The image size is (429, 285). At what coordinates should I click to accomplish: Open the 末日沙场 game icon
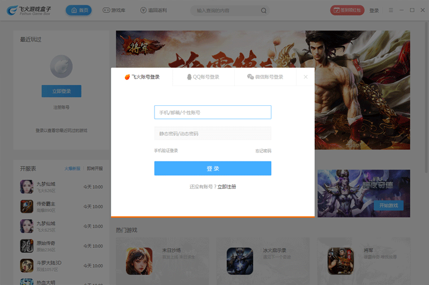(139, 261)
